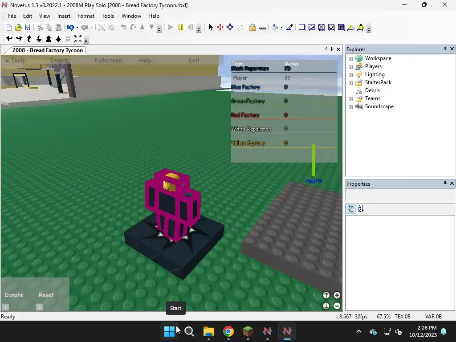Open the Undo history dropdown arrow
Screen dimensions: 456x342
tap(77, 27)
